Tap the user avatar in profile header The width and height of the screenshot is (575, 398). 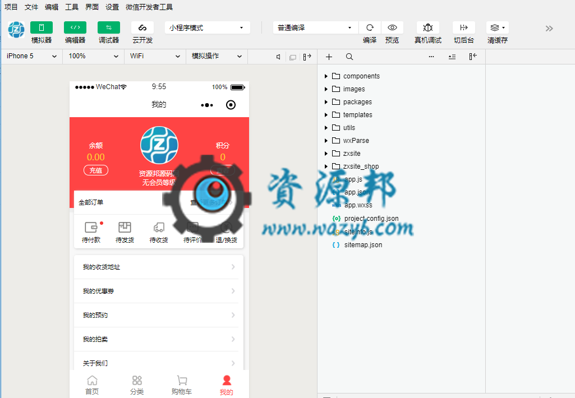[x=159, y=145]
